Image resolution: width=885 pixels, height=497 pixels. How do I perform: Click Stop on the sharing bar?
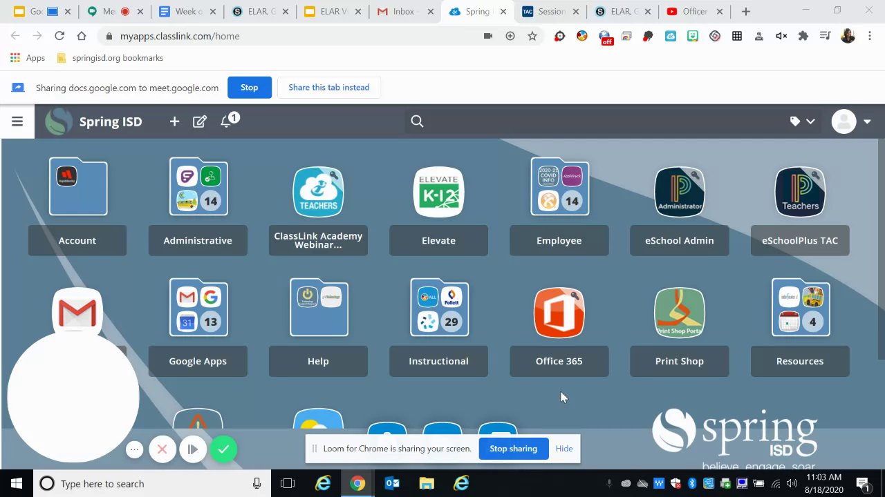tap(250, 88)
